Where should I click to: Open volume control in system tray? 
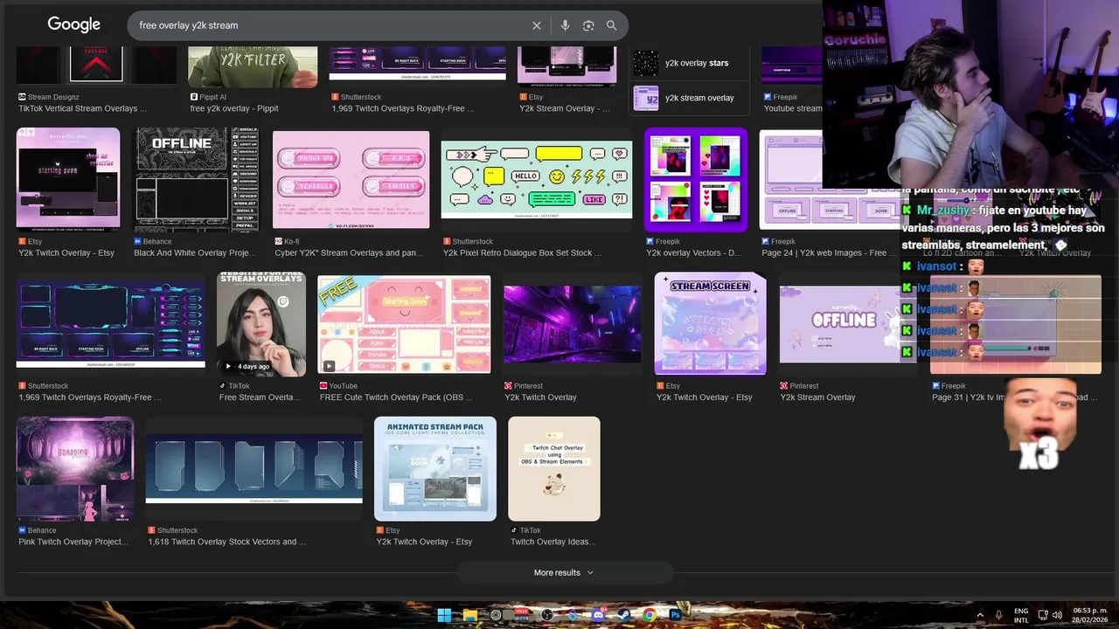click(1058, 615)
